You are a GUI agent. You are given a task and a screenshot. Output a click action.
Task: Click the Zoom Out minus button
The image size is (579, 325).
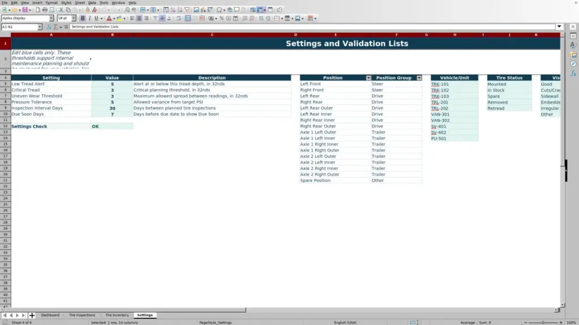(525, 322)
